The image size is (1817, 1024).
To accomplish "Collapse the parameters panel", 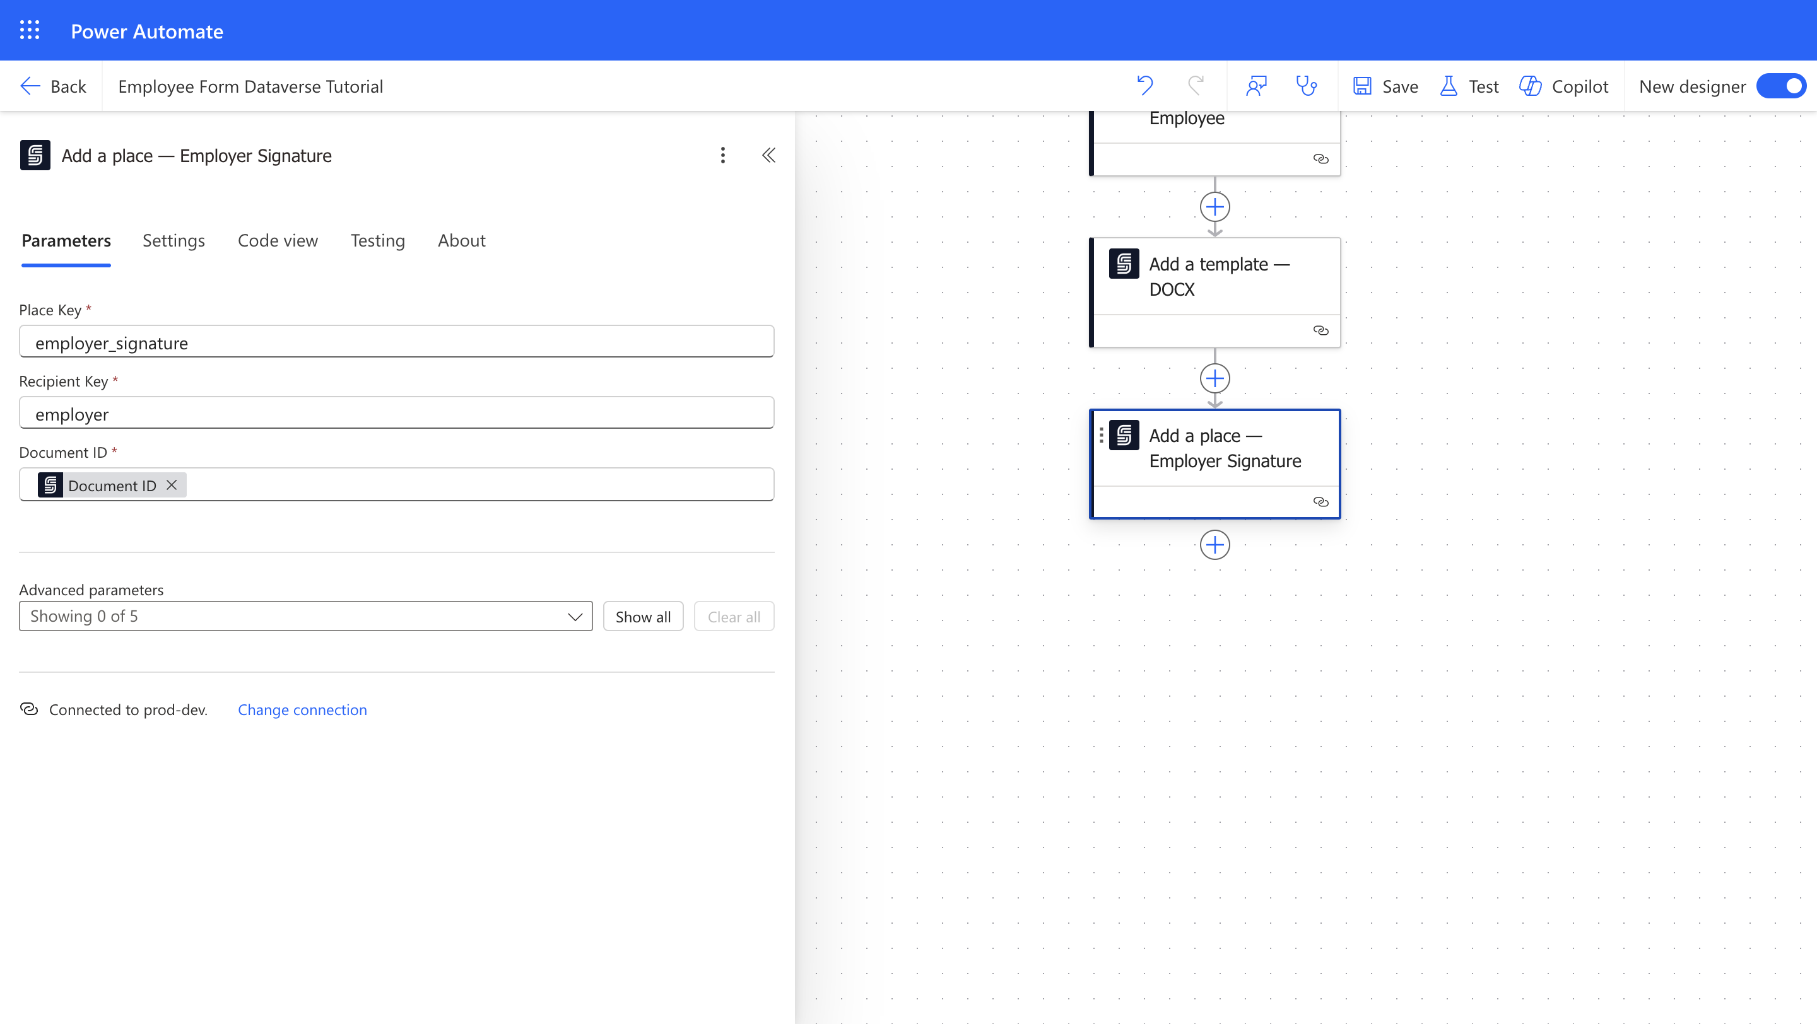I will pyautogui.click(x=768, y=155).
